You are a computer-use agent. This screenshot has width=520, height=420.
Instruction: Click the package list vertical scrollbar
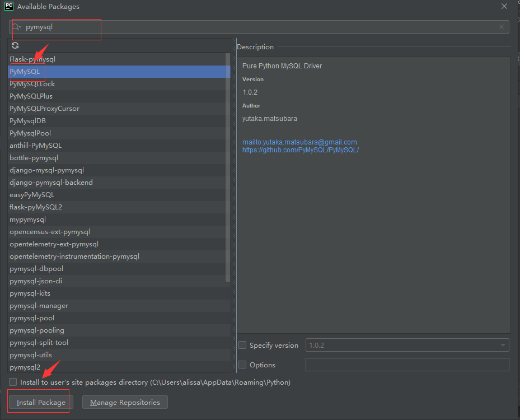[x=228, y=167]
